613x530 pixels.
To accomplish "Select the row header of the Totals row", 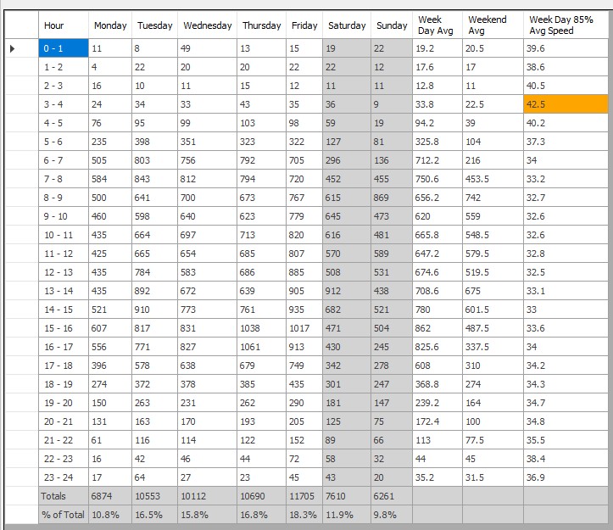I will tap(20, 495).
